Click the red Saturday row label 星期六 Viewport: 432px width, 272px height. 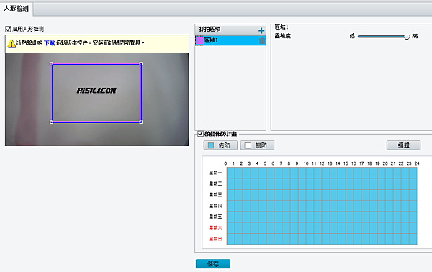pyautogui.click(x=215, y=228)
